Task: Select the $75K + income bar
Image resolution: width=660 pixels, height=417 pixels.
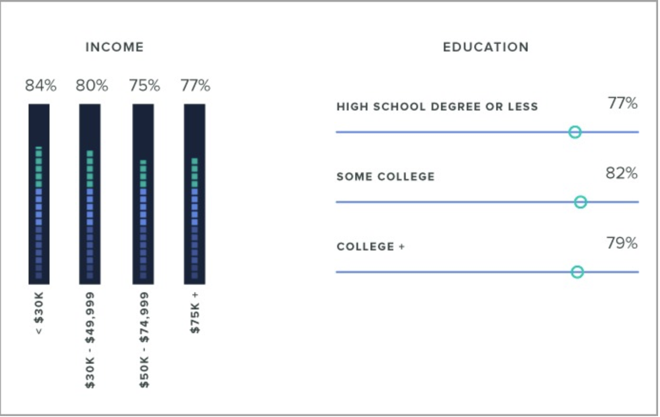Action: coord(195,194)
